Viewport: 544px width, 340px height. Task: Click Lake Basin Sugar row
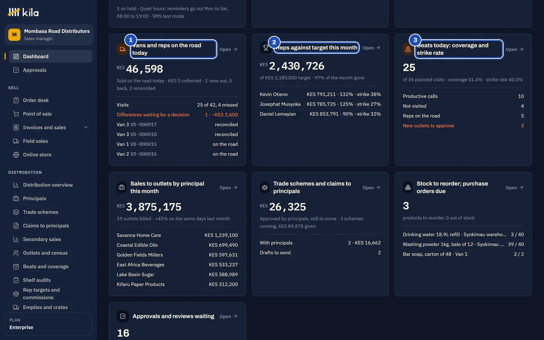click(177, 274)
